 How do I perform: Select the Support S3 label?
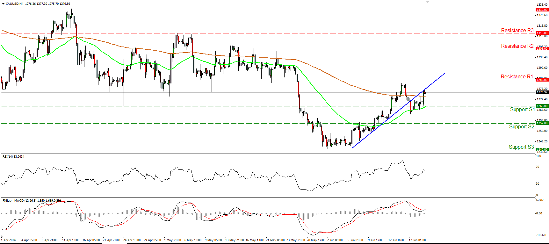521,147
